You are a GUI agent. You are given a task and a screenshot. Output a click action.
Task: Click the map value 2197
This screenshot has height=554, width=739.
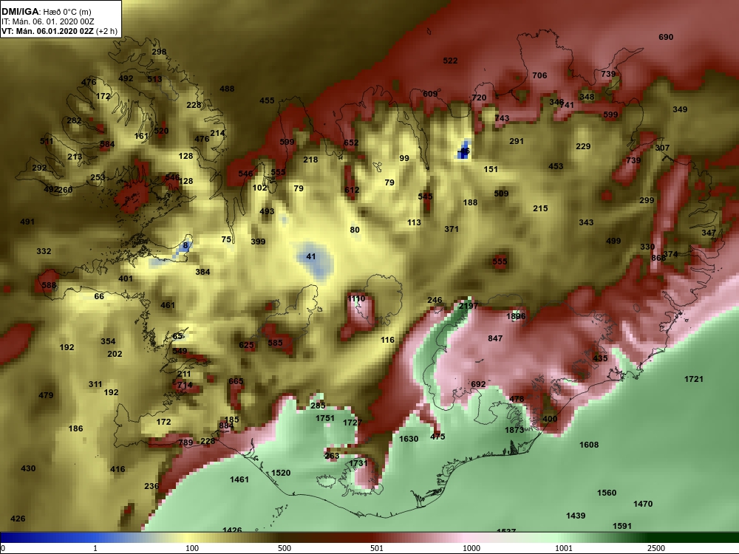(x=468, y=306)
